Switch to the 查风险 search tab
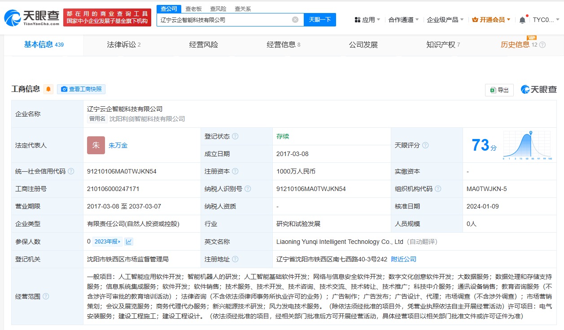This screenshot has height=330, width=564. tap(218, 9)
